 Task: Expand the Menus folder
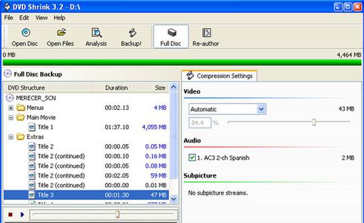pyautogui.click(x=11, y=108)
